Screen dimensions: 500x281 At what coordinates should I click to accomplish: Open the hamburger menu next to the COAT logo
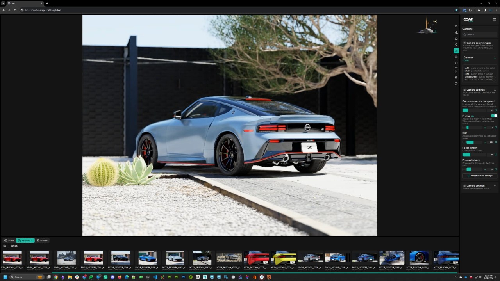point(495,19)
